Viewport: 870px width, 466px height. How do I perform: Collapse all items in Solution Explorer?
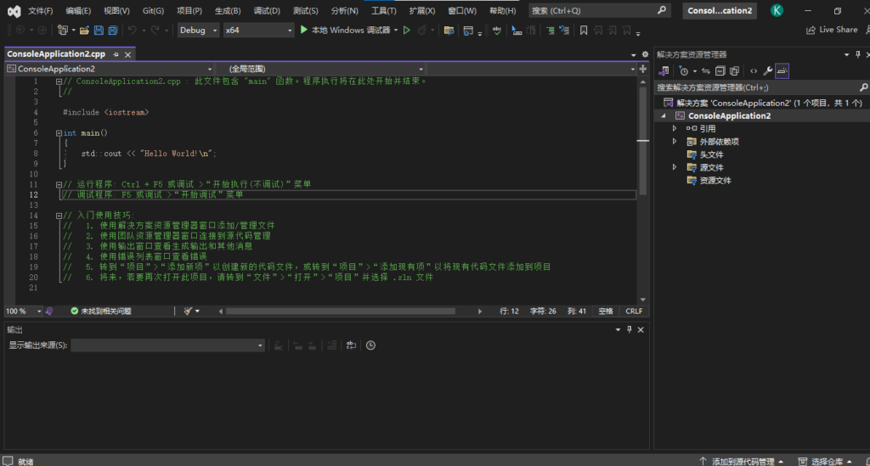[x=720, y=71]
